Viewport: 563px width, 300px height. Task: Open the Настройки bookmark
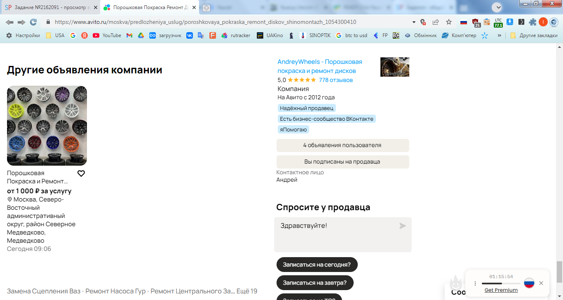(x=23, y=35)
